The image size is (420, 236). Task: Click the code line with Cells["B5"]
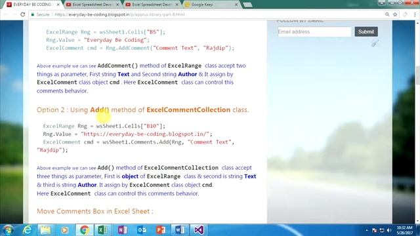(106, 32)
